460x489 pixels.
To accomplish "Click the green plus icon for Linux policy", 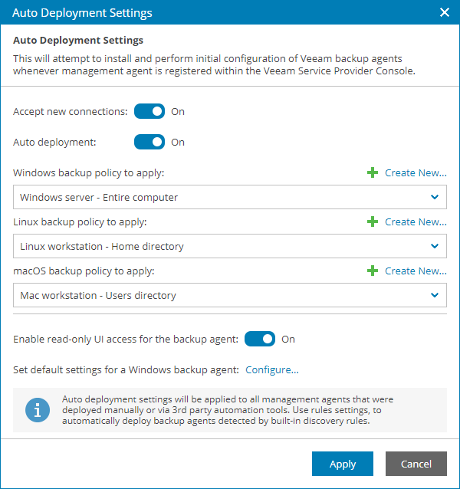I will pyautogui.click(x=373, y=222).
